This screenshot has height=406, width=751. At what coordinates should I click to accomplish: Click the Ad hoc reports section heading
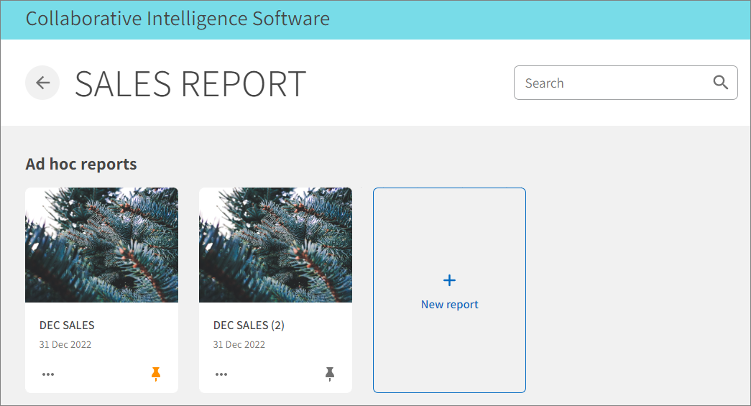tap(81, 164)
